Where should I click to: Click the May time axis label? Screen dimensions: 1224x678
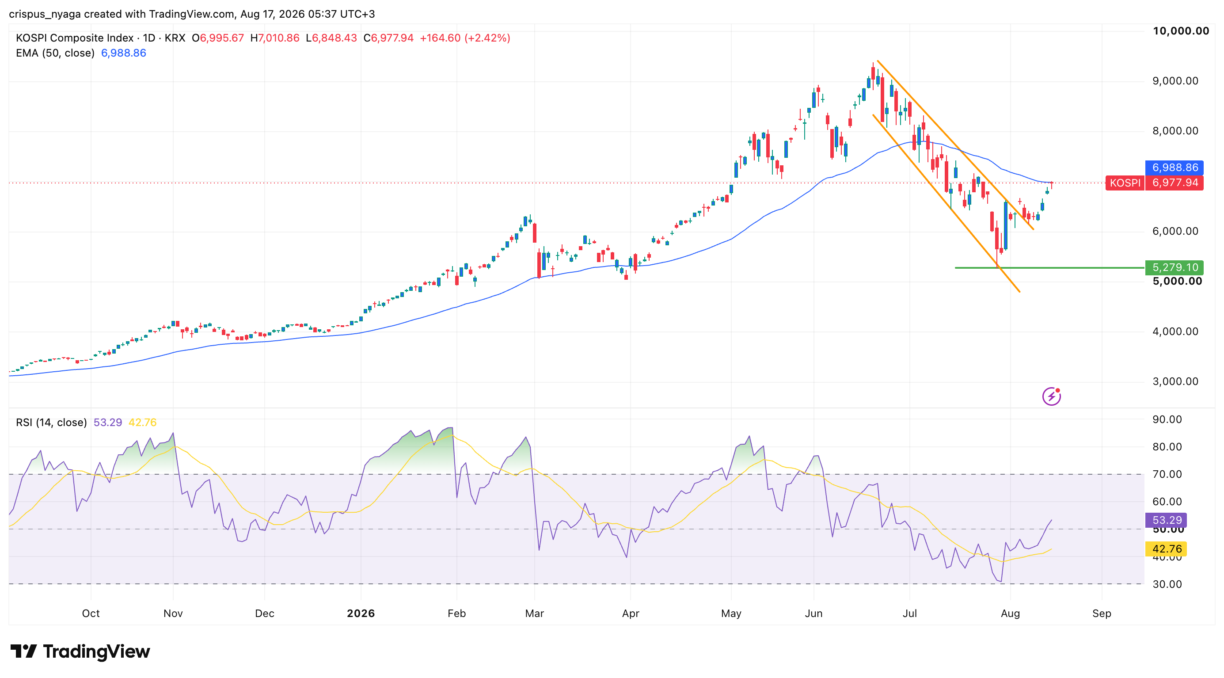731,613
